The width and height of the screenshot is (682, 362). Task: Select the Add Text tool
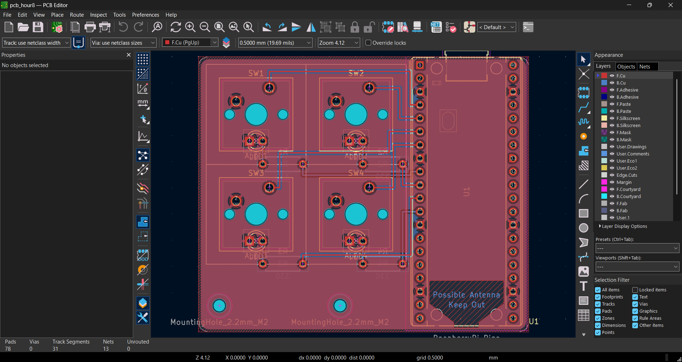pyautogui.click(x=584, y=286)
